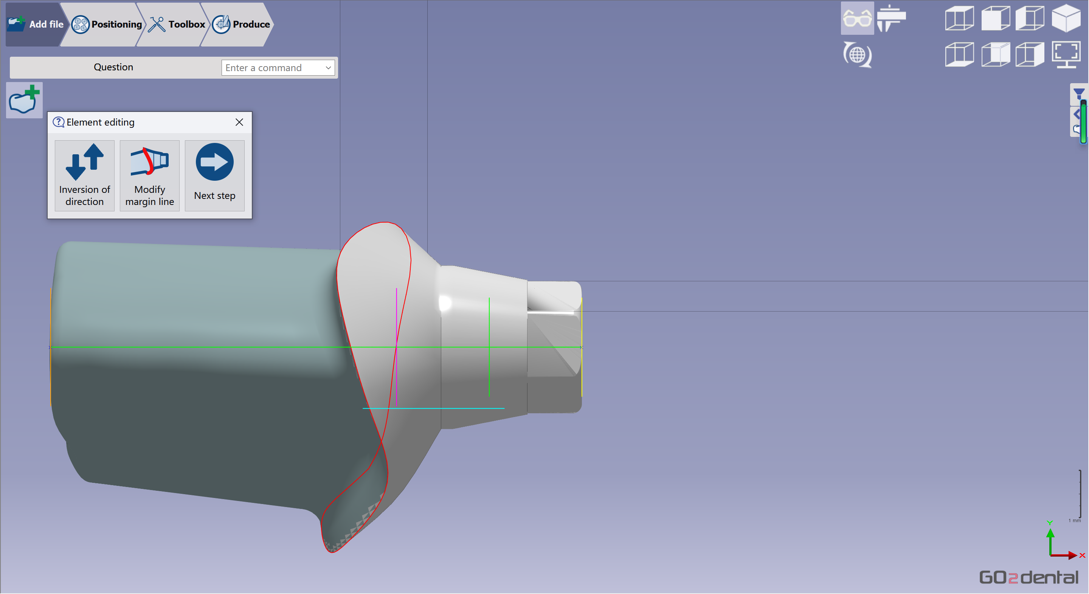Toggle the glasses transparency view icon
This screenshot has height=594, width=1089.
[857, 18]
